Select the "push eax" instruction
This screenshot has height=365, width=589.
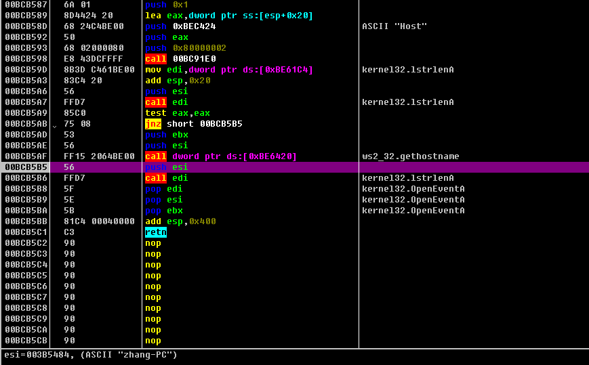point(167,37)
